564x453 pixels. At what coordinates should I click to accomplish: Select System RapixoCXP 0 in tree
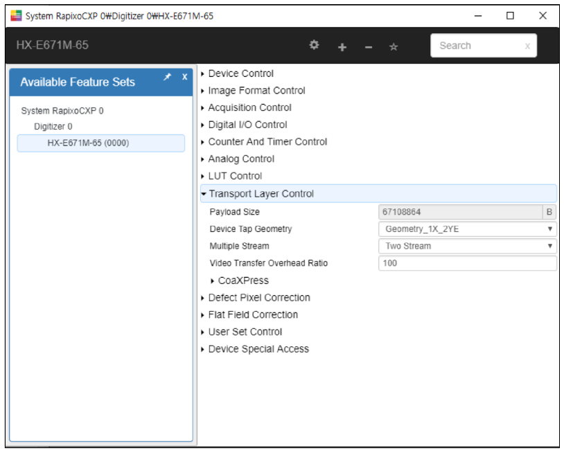62,111
